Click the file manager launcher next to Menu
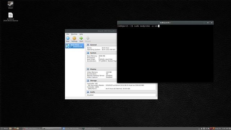Image resolution: width=231 pixels, height=130 pixels. point(10,129)
